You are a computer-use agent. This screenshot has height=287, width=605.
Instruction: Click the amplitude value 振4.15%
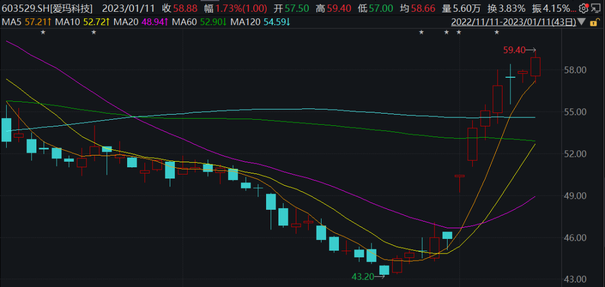(x=551, y=8)
